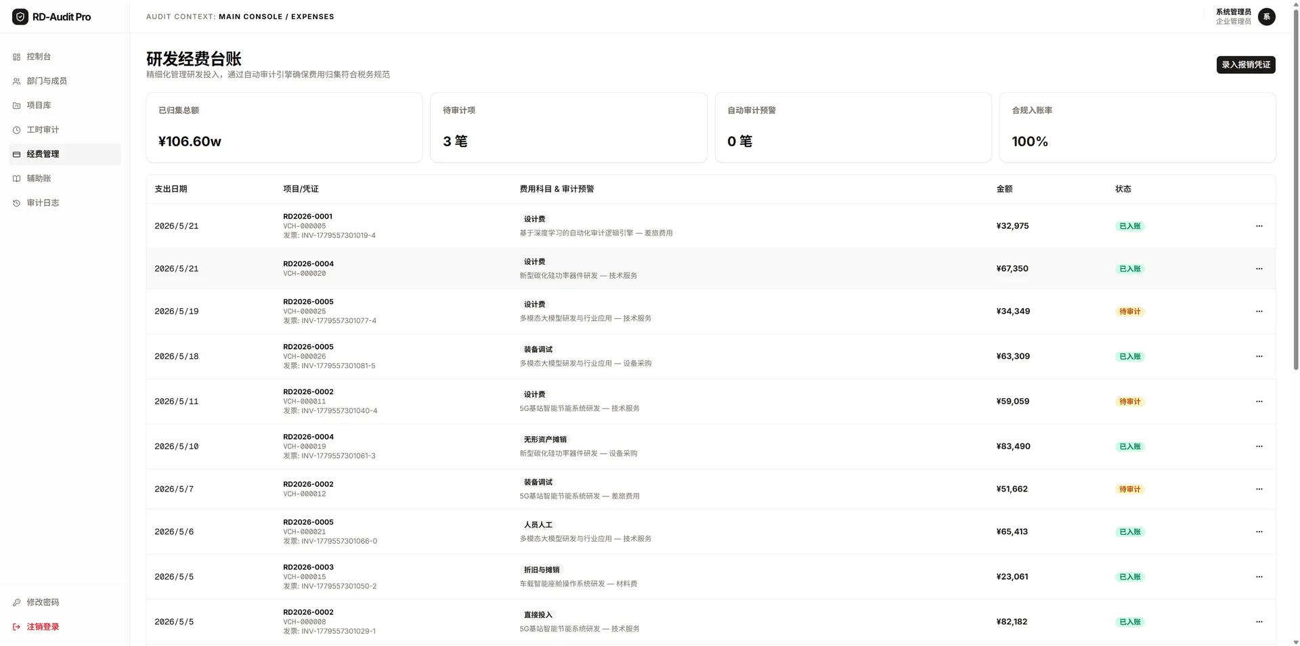The width and height of the screenshot is (1300, 646).
Task: Go to 控制台 in the sidebar
Action: click(x=64, y=57)
